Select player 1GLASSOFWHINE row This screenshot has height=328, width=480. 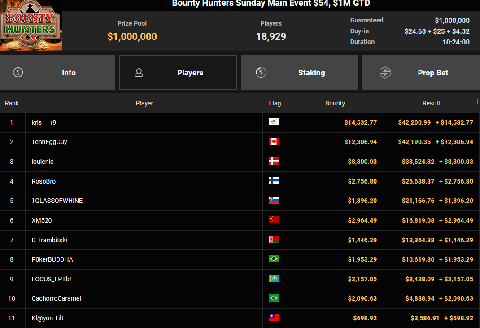(x=240, y=201)
